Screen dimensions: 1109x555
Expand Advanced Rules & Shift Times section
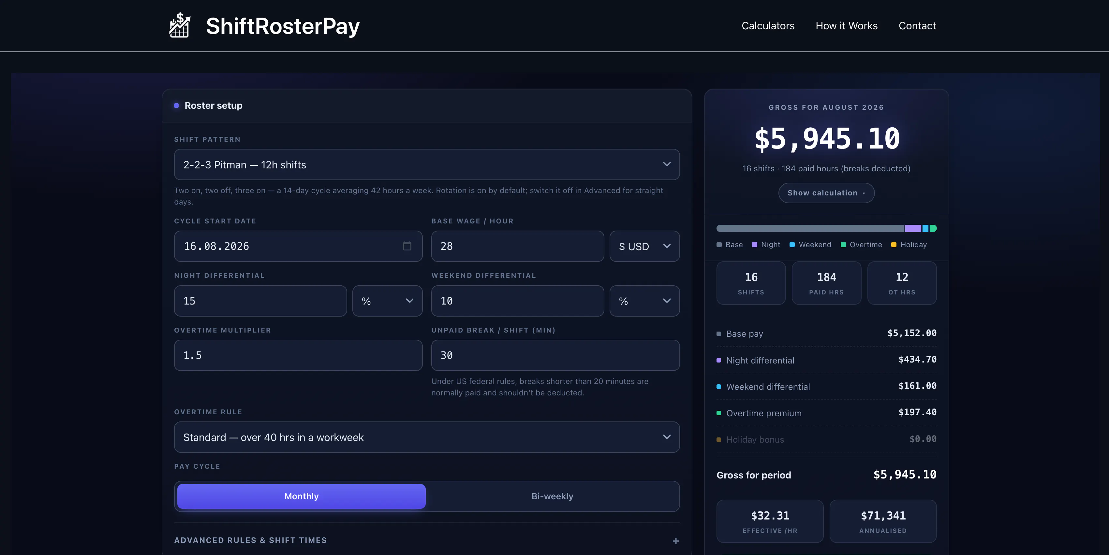[x=427, y=540]
